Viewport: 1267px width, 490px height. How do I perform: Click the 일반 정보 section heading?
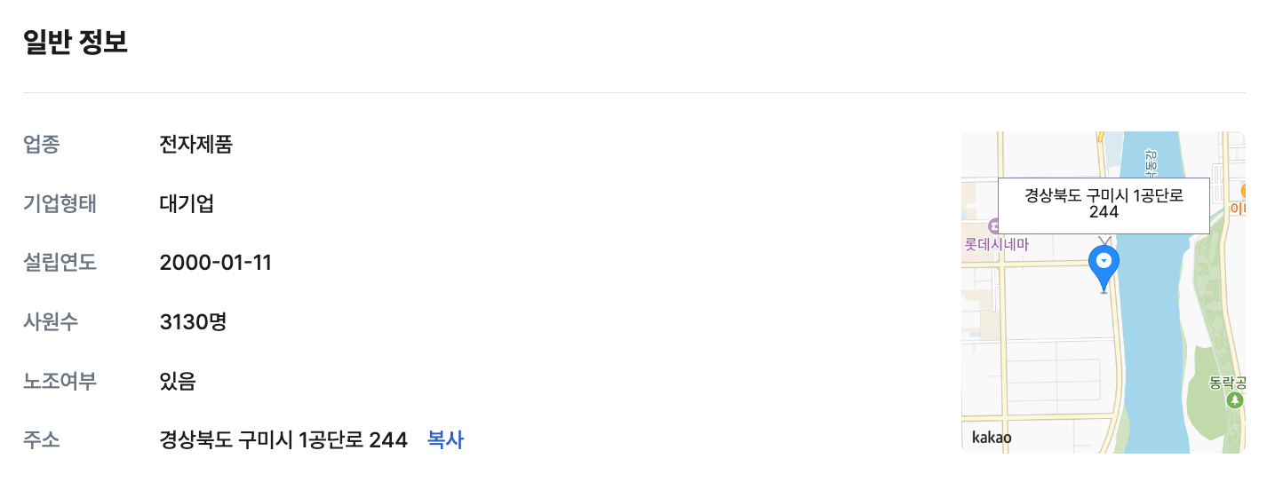[76, 43]
